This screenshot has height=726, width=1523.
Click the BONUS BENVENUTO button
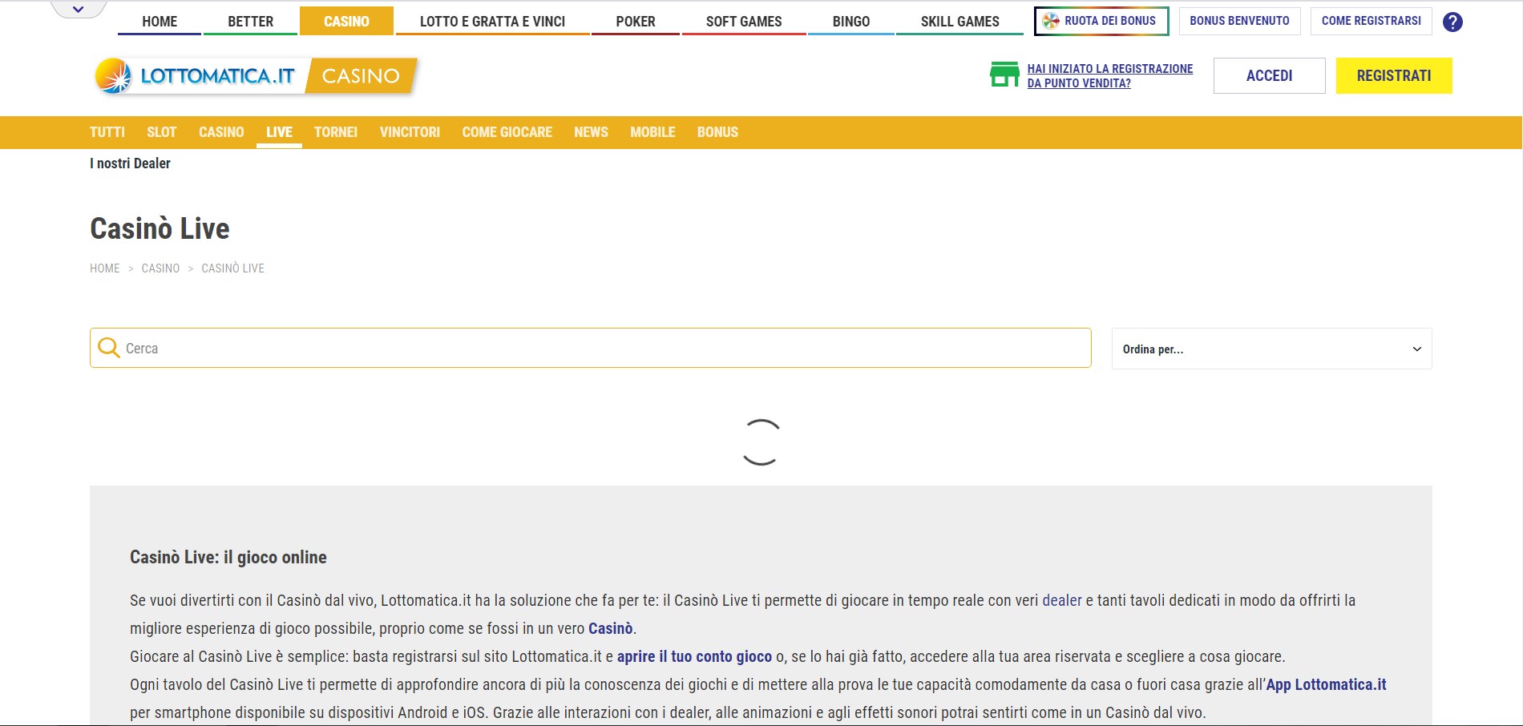[x=1239, y=21]
